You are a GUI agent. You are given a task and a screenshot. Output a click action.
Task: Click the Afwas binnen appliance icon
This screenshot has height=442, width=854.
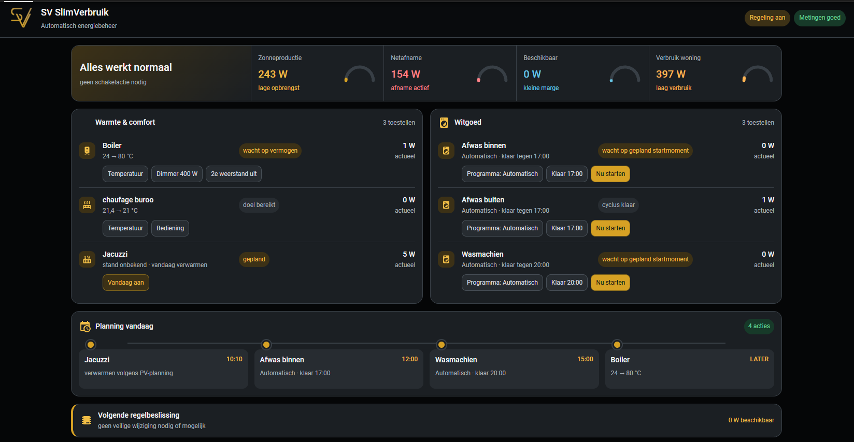(x=446, y=151)
